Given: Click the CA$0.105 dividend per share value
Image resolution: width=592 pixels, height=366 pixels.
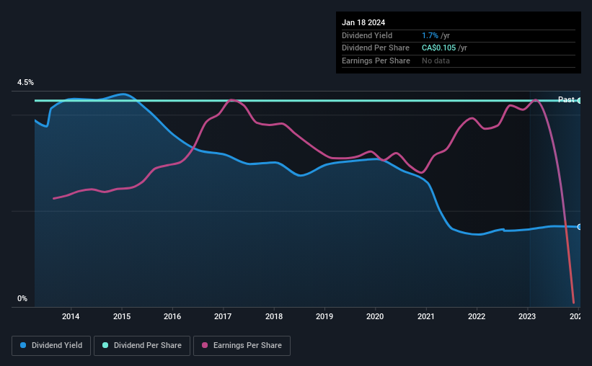Looking at the screenshot, I should 438,48.
